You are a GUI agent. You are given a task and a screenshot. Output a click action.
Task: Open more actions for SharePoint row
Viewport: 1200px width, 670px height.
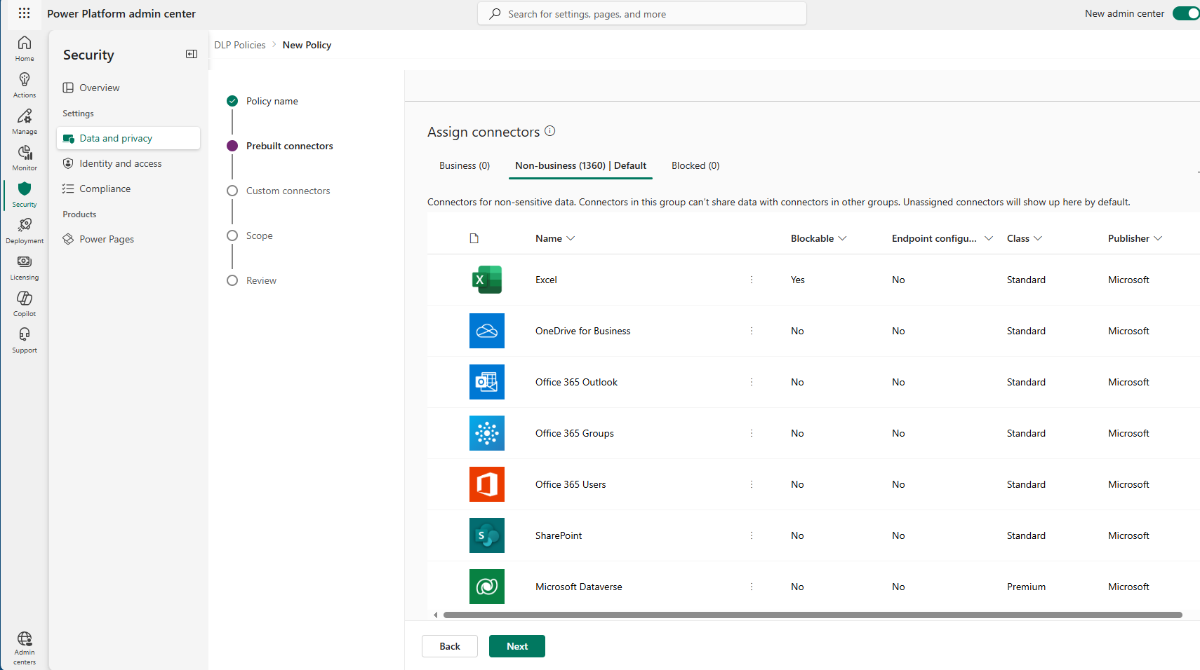(752, 535)
